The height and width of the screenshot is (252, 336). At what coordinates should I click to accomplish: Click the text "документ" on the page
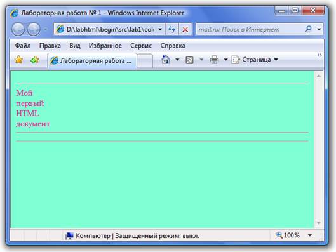[33, 124]
